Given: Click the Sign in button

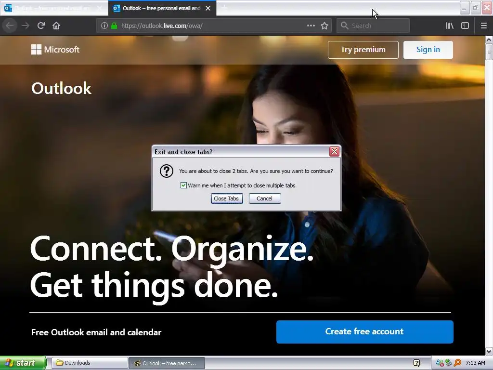Looking at the screenshot, I should pyautogui.click(x=428, y=50).
